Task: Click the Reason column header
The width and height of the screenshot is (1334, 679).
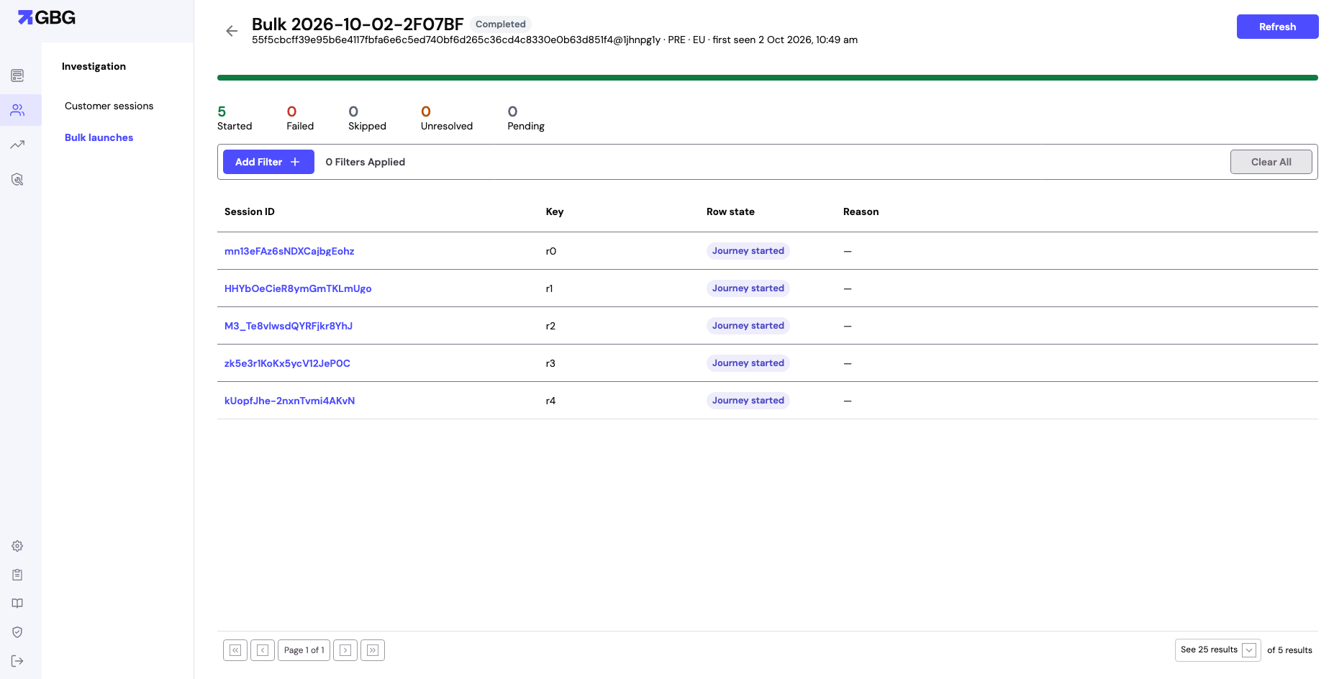Action: (861, 211)
